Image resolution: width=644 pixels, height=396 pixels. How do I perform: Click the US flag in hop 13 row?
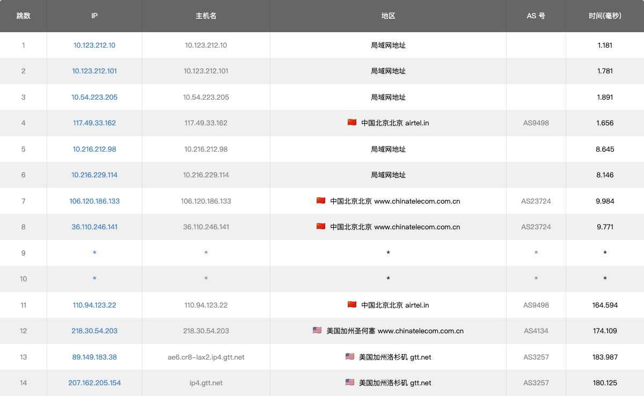tap(350, 357)
